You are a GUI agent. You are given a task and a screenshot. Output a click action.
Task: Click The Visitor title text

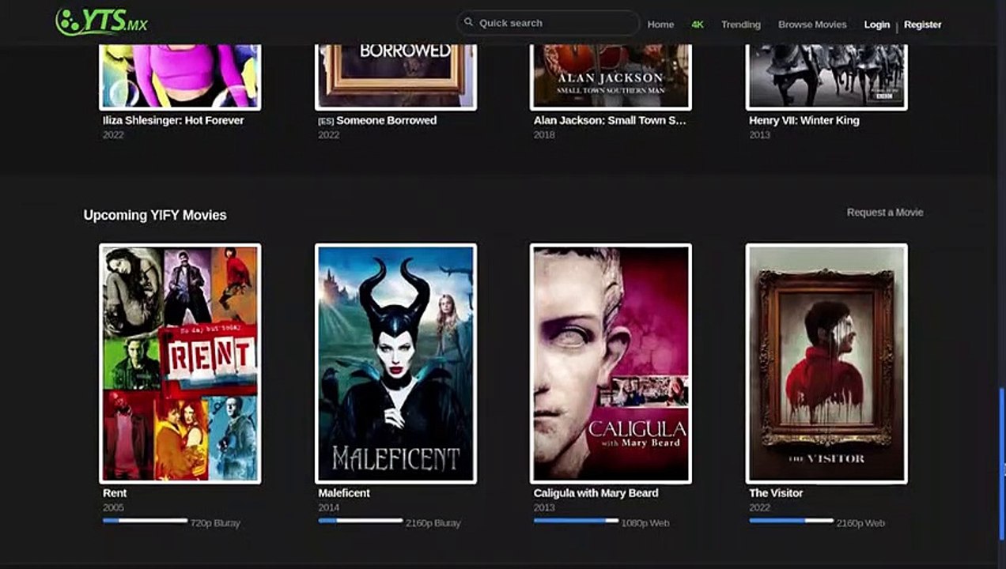coord(776,492)
